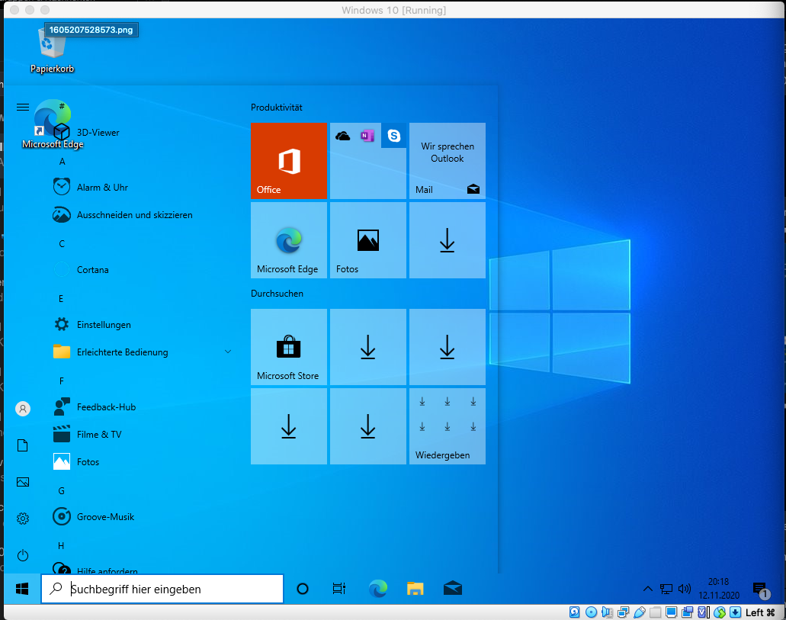
Task: Expand the Erleichterte Bedienung folder chevron
Action: tap(228, 352)
